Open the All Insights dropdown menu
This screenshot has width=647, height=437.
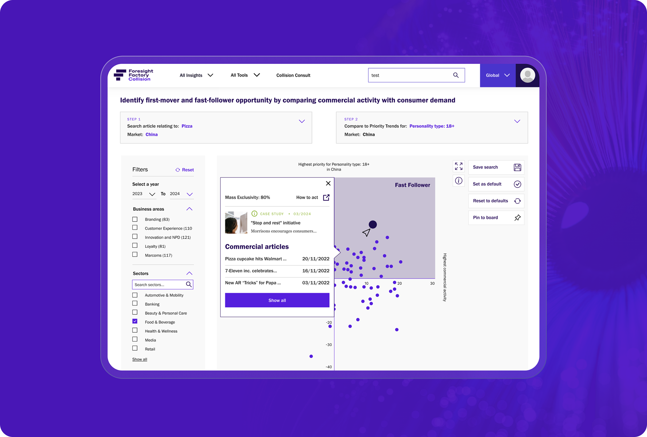[196, 75]
